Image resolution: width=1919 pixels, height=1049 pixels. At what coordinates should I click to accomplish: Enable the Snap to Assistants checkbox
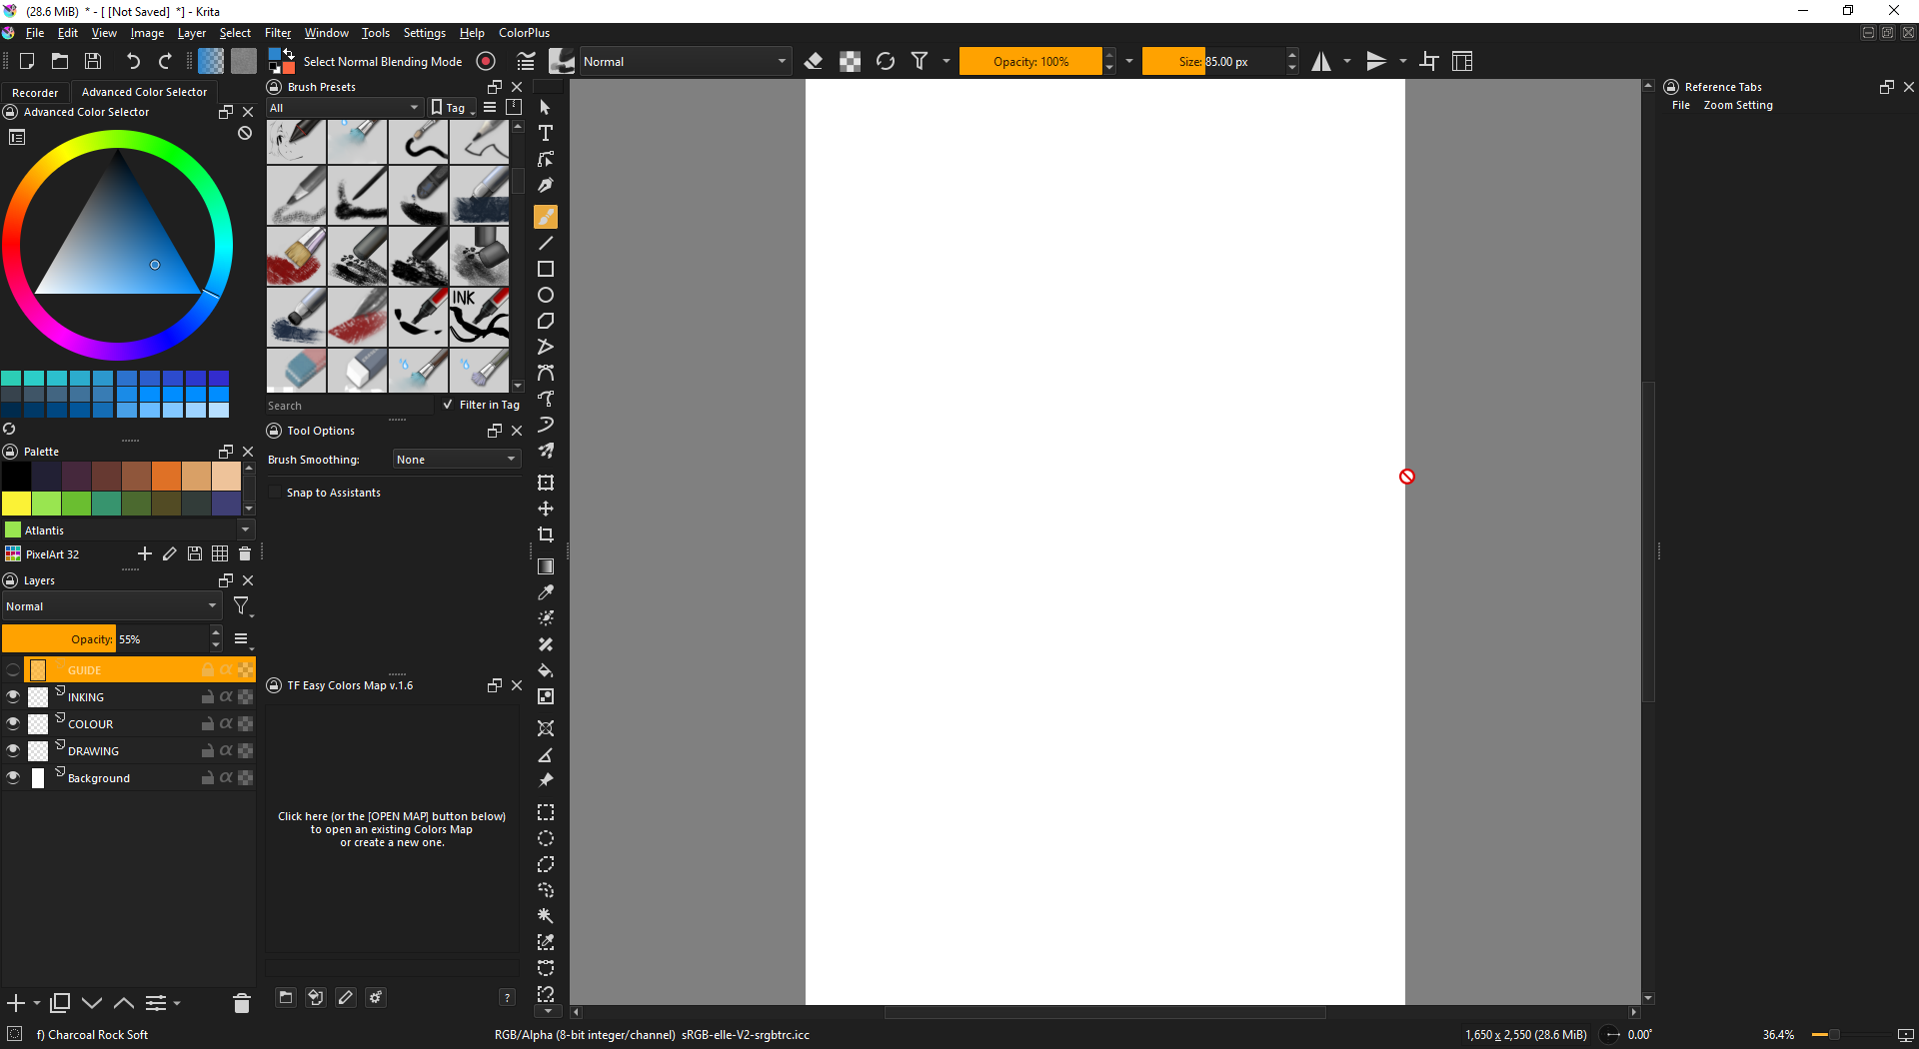coord(276,493)
